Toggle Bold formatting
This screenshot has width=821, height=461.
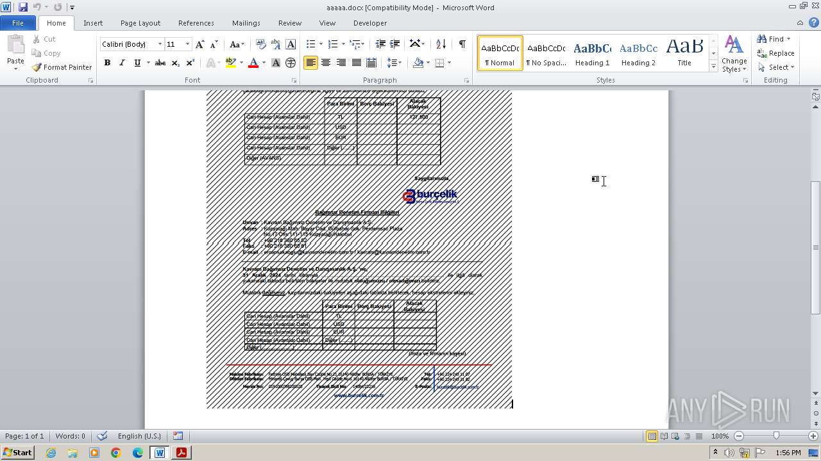[107, 63]
